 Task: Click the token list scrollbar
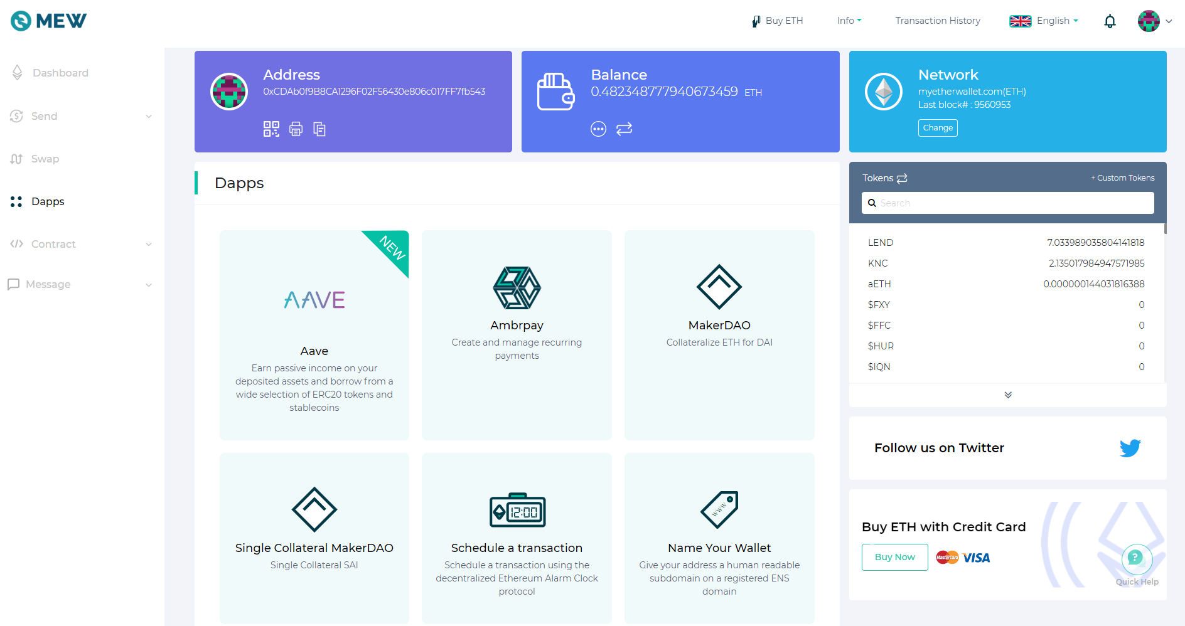(1165, 229)
